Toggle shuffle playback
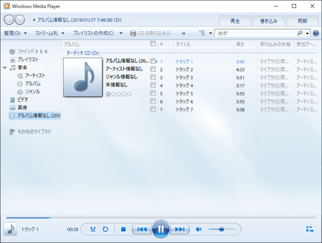 (x=93, y=229)
